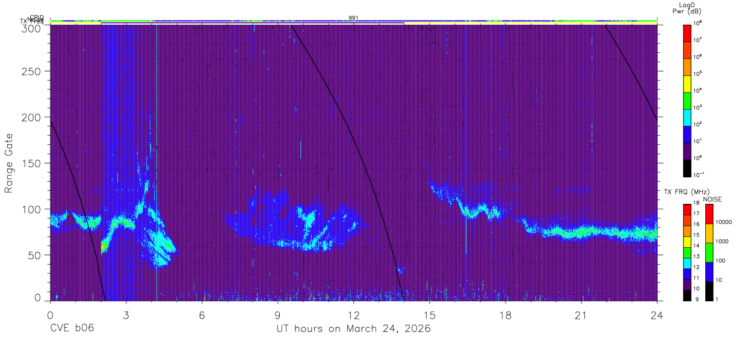739x341 pixels.
Task: Click the y-axis tick label '300'
Action: coord(32,28)
